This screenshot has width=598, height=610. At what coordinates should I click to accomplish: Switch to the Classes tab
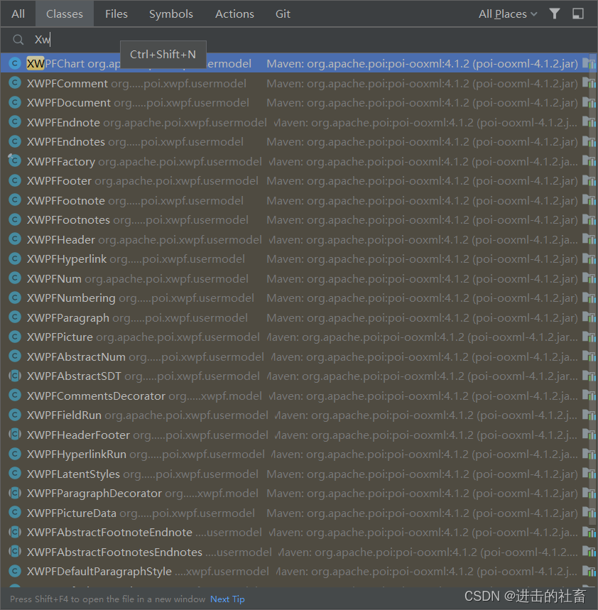tap(64, 14)
